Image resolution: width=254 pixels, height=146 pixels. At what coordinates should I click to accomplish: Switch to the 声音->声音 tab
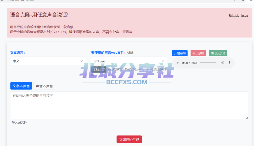click(x=44, y=86)
